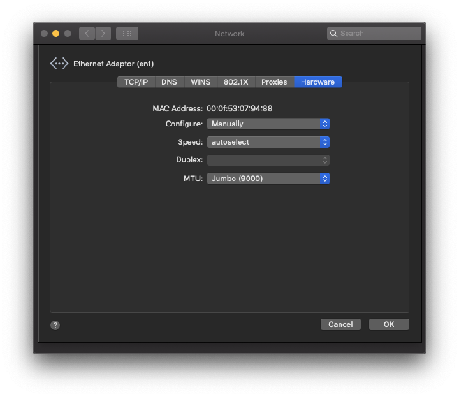Expand the Speed dropdown showing autoselect
Image resolution: width=459 pixels, height=397 pixels.
268,142
